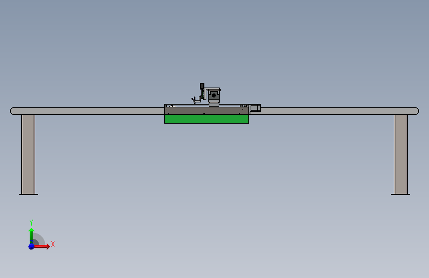Select the right table leg
This screenshot has height=278, width=429.
[400, 154]
